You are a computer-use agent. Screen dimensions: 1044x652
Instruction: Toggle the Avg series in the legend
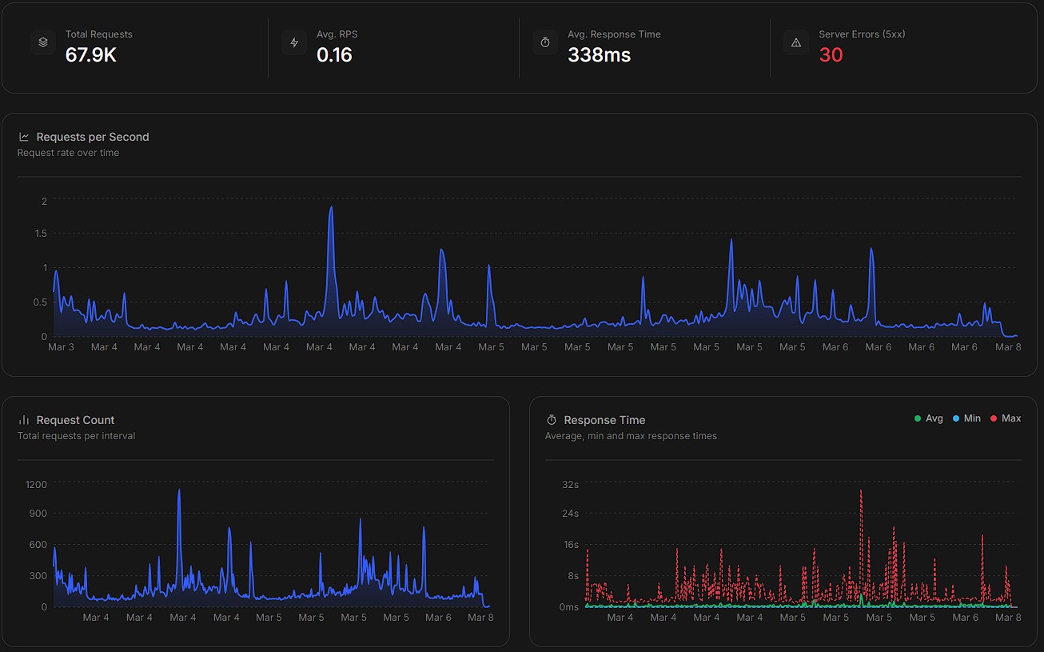point(928,418)
